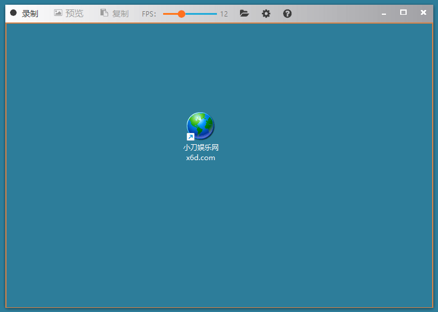
Task: Open preview using the 预览 label
Action: [x=74, y=13]
